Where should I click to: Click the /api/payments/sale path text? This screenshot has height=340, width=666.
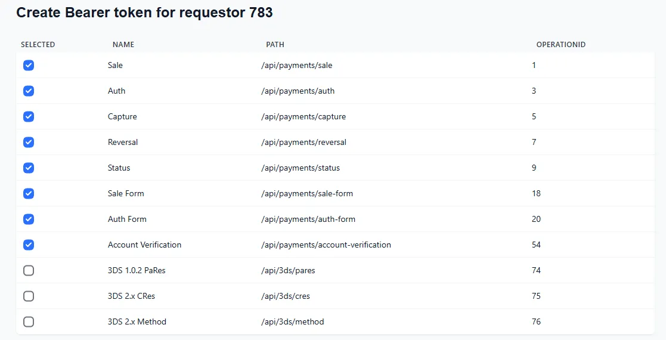coord(296,66)
